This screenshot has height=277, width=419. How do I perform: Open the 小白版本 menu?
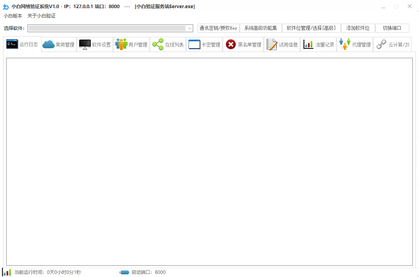tap(13, 16)
